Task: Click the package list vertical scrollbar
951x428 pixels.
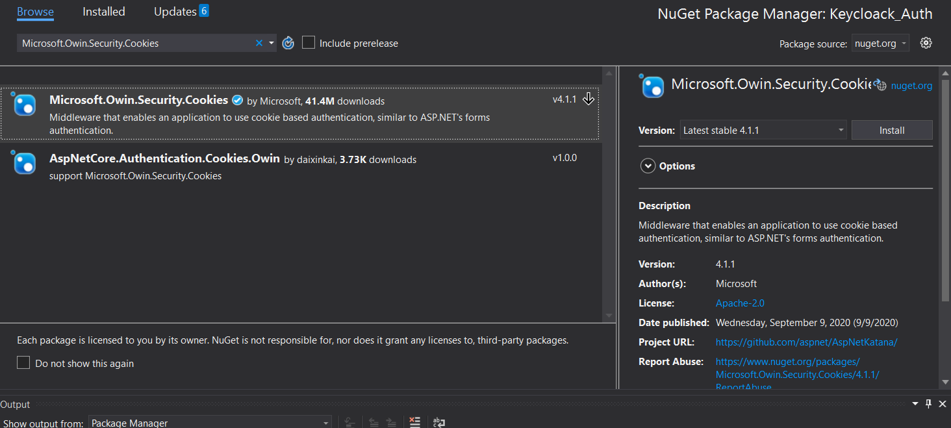Action: (x=609, y=193)
